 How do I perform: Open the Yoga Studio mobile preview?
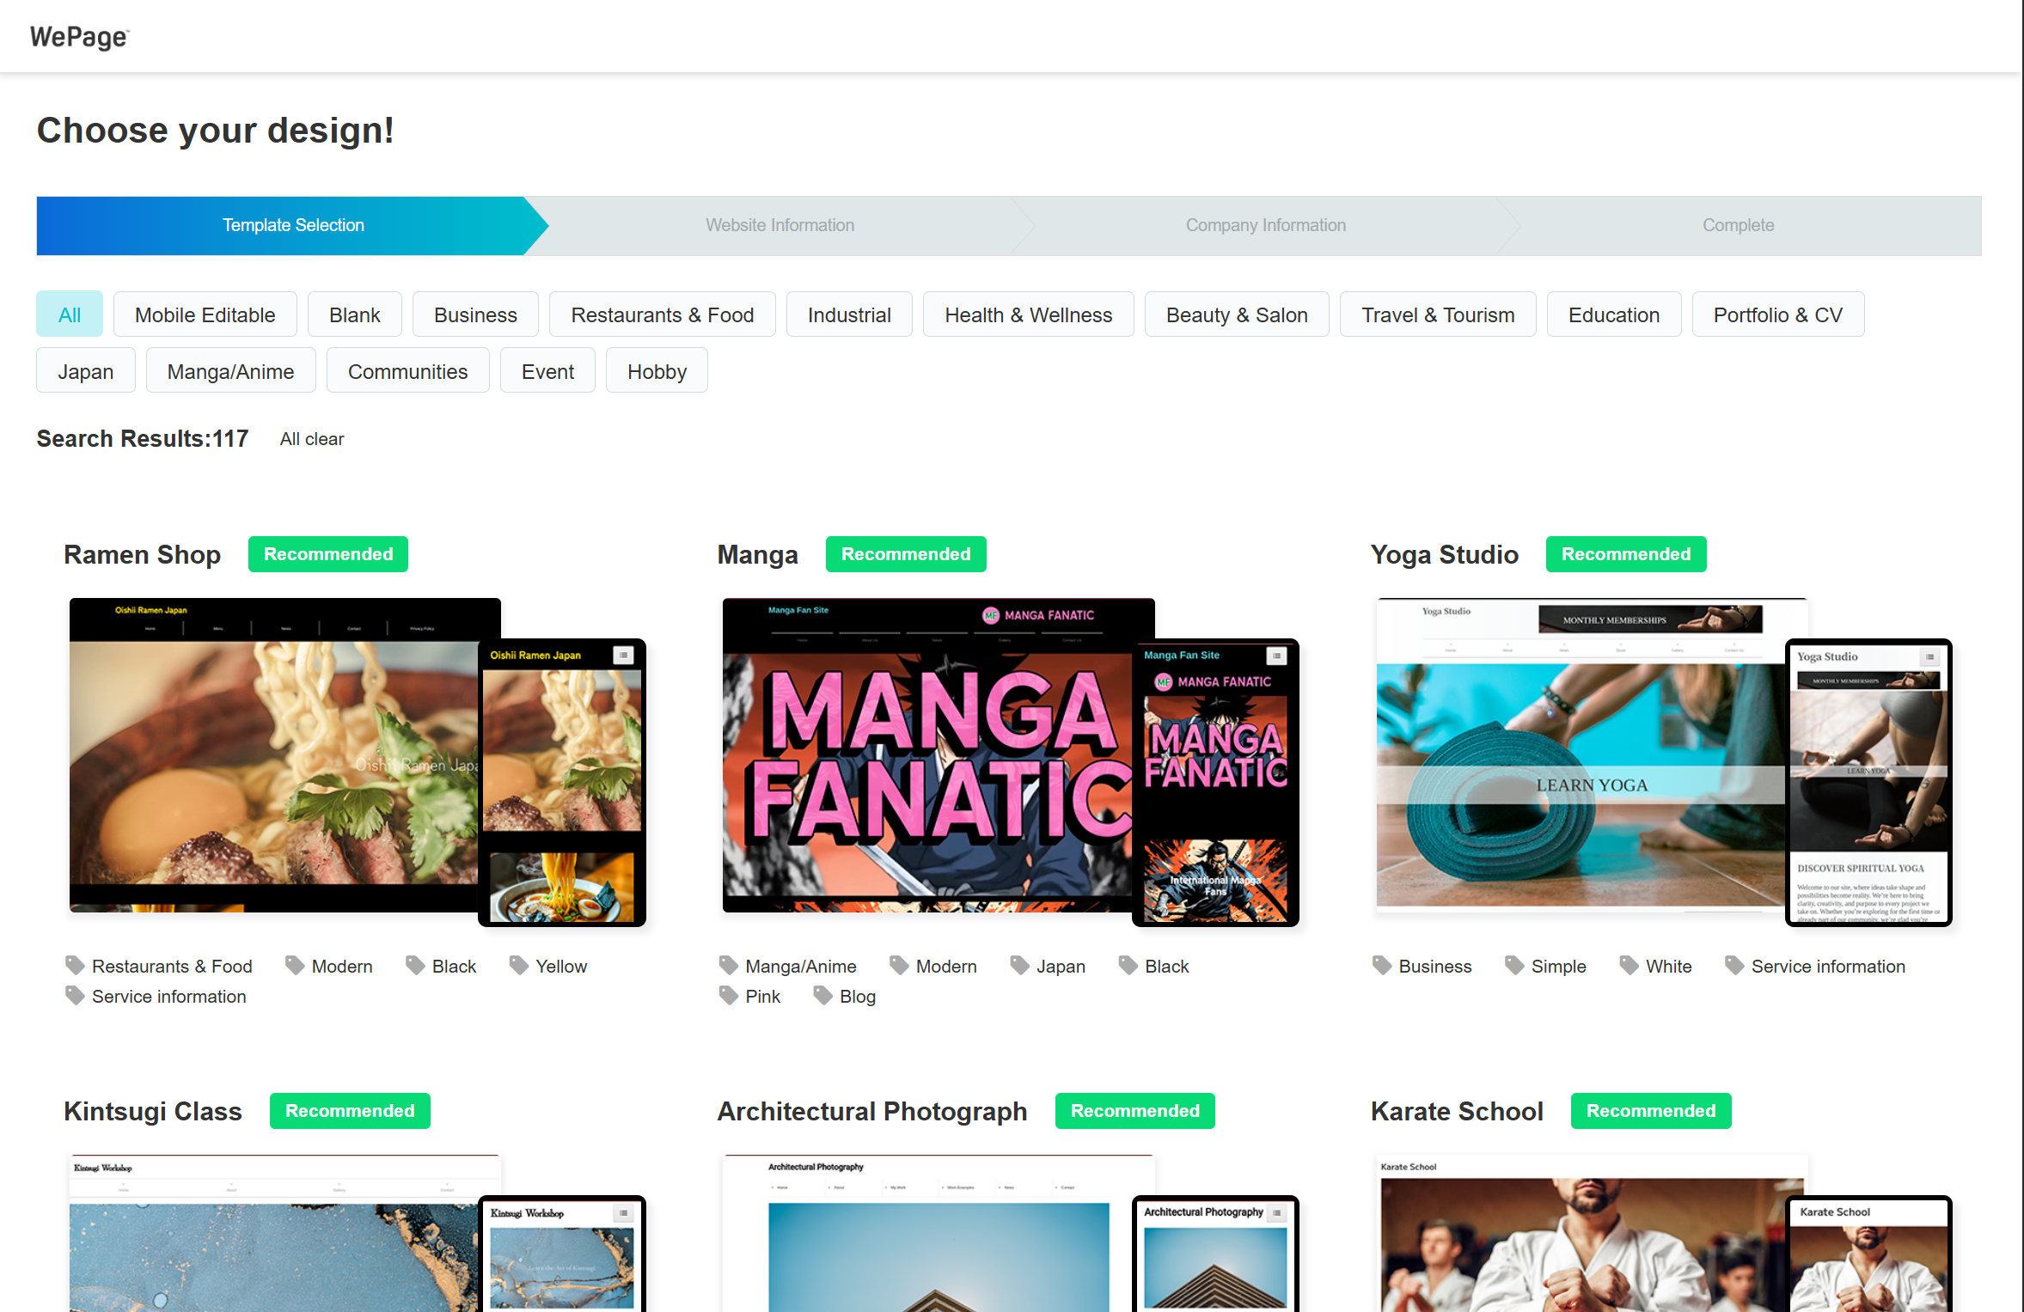[x=1868, y=782]
